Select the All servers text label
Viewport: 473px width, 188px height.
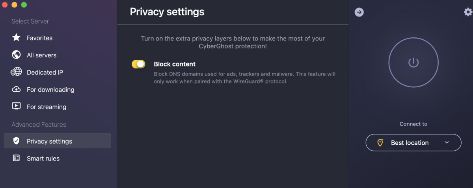pos(41,55)
